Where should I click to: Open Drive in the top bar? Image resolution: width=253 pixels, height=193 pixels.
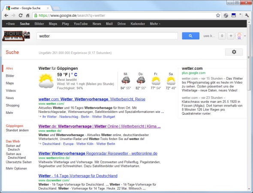121,24
